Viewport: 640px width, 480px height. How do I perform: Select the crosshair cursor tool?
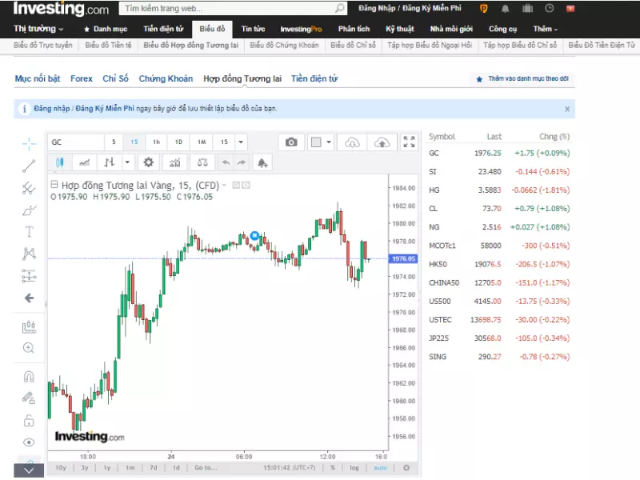point(29,144)
